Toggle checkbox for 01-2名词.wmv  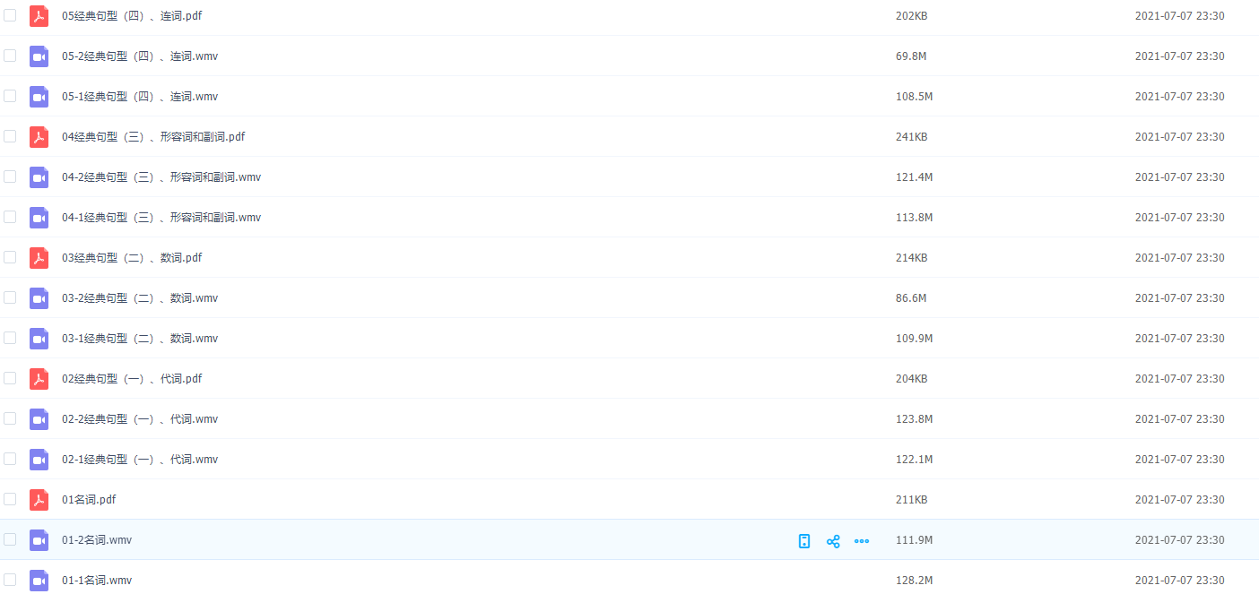pyautogui.click(x=10, y=539)
